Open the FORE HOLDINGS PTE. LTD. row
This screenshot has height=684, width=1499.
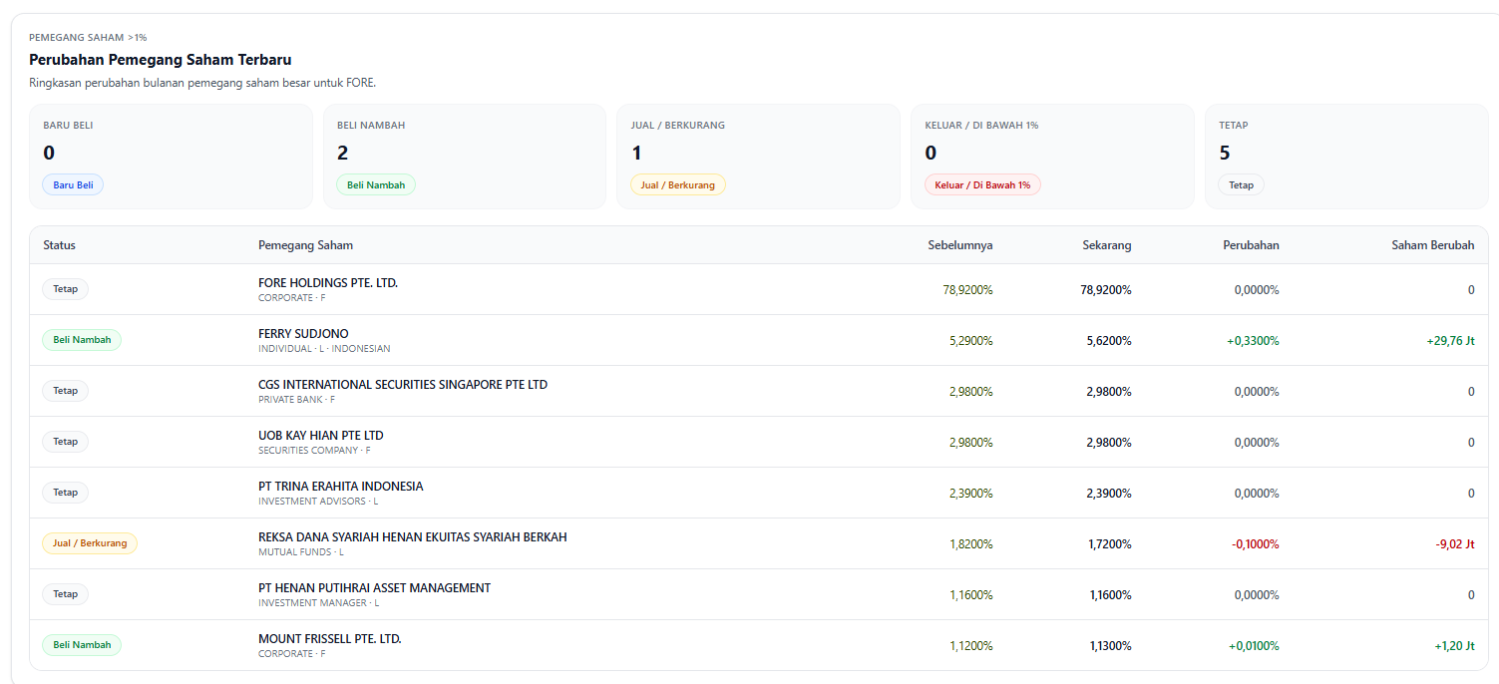point(759,289)
